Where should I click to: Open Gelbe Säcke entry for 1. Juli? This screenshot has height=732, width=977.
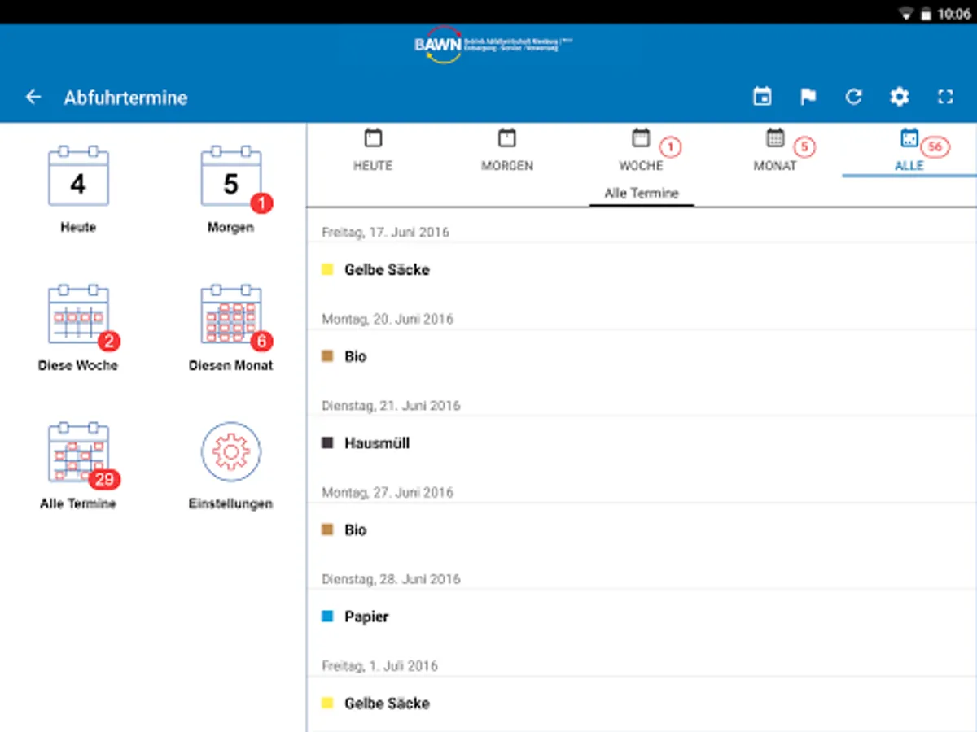point(642,704)
